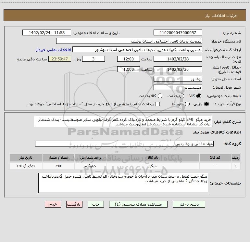Click the گروه کالا field مواد غذائی و نوشیدنی
Image resolution: width=250 pixels, height=242 pixels.
[124, 144]
